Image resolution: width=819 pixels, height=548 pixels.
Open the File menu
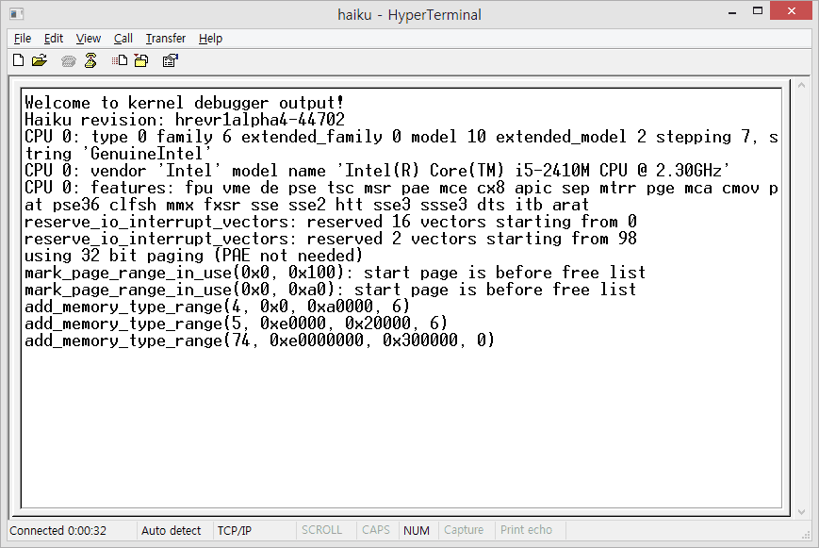(23, 39)
